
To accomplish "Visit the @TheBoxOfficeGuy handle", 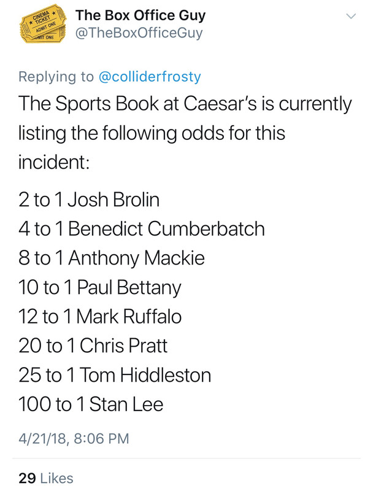I will tap(139, 33).
